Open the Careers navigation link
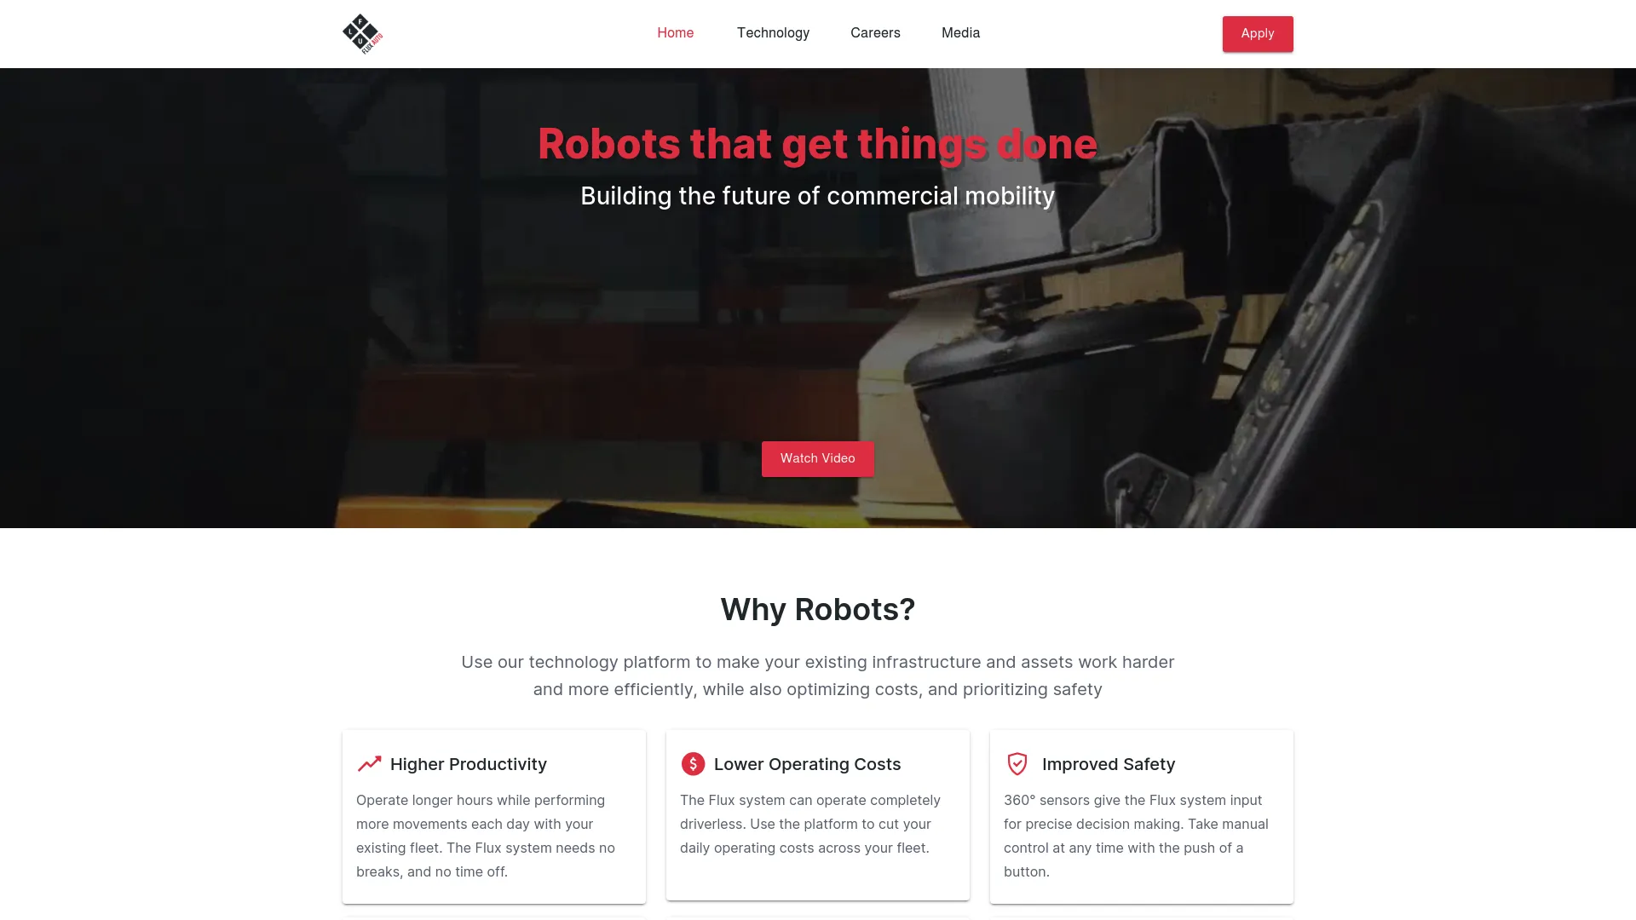 [875, 32]
